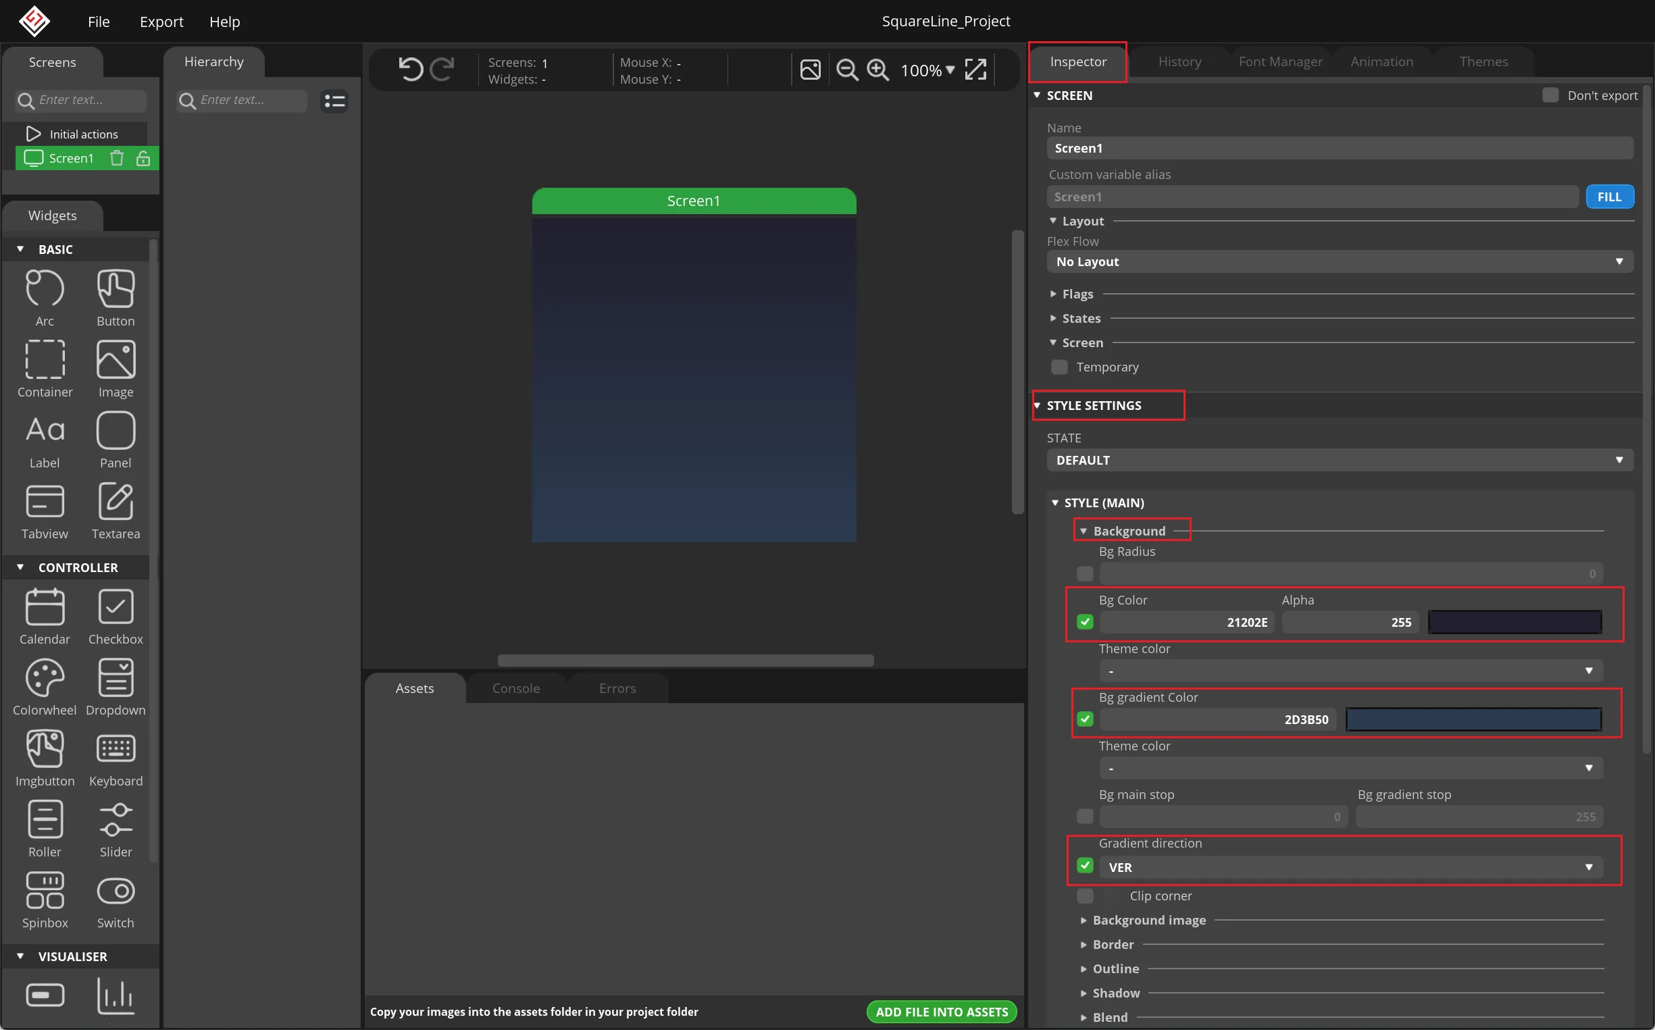
Task: Open the Export menu
Action: (x=161, y=22)
